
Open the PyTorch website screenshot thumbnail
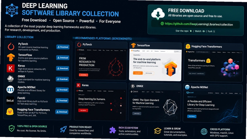(101, 64)
